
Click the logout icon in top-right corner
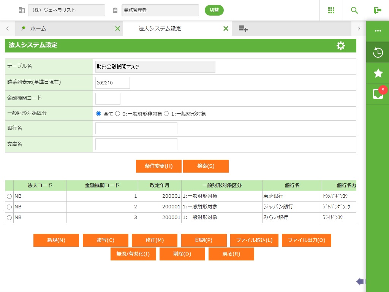point(377,10)
